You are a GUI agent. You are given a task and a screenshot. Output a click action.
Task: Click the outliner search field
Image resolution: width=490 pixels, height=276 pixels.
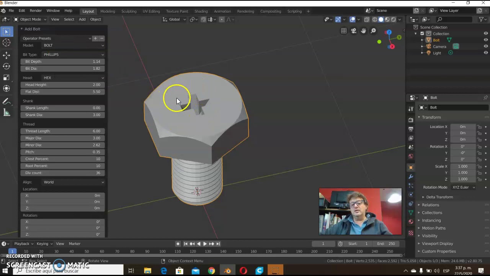[x=455, y=20]
